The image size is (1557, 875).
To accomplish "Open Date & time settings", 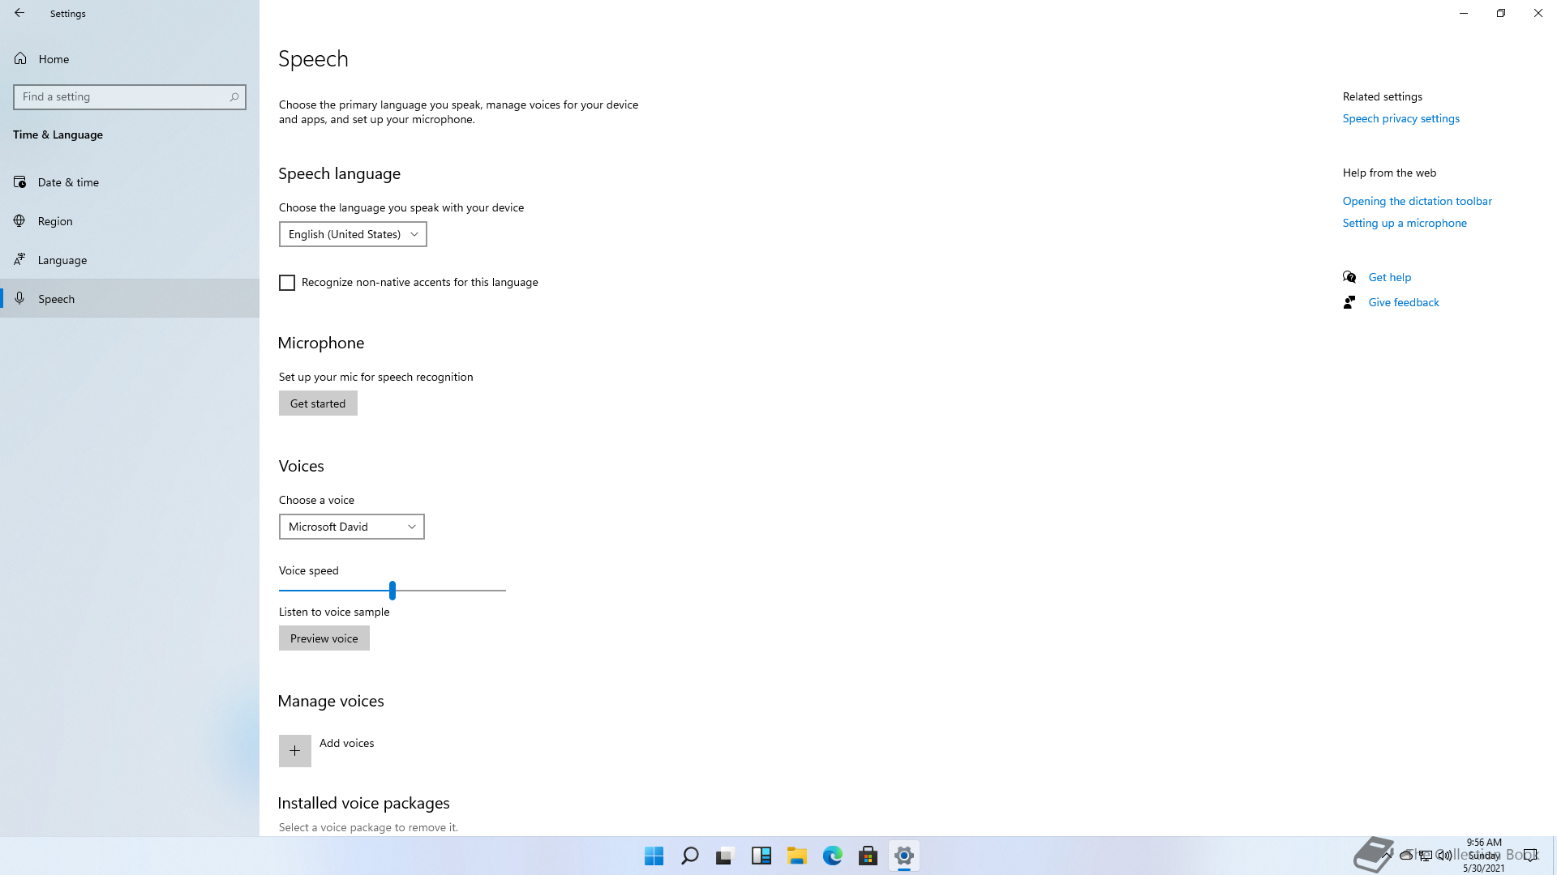I will pos(68,182).
